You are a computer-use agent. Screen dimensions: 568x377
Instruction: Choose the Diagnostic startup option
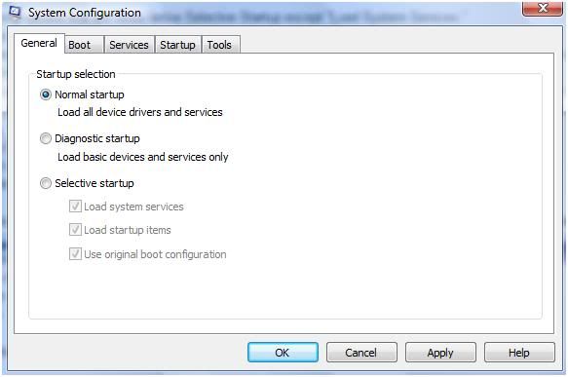46,138
